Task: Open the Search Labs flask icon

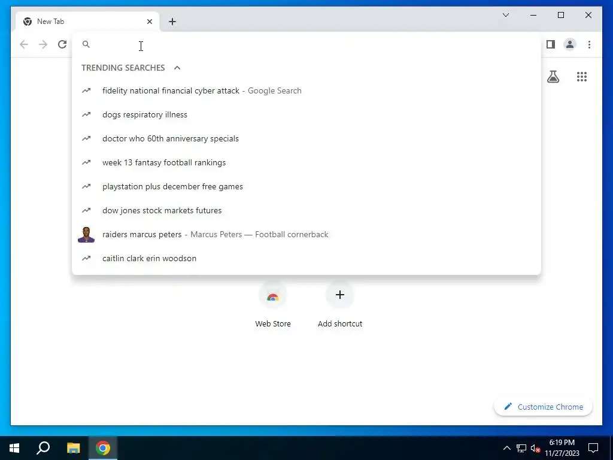Action: (x=553, y=77)
